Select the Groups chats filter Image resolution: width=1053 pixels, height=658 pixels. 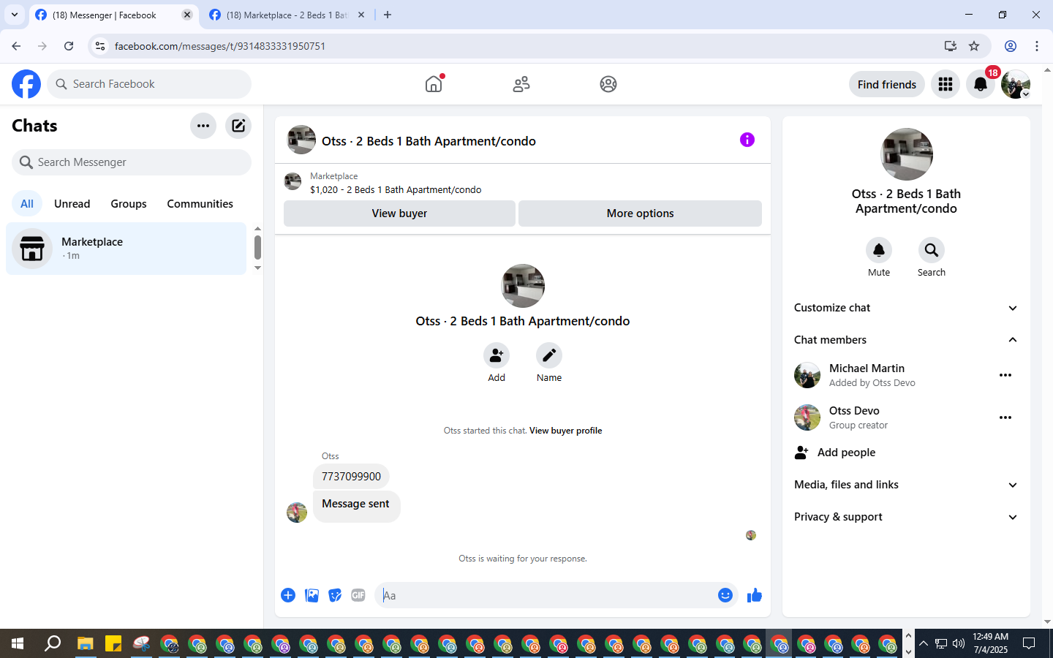[x=129, y=204]
